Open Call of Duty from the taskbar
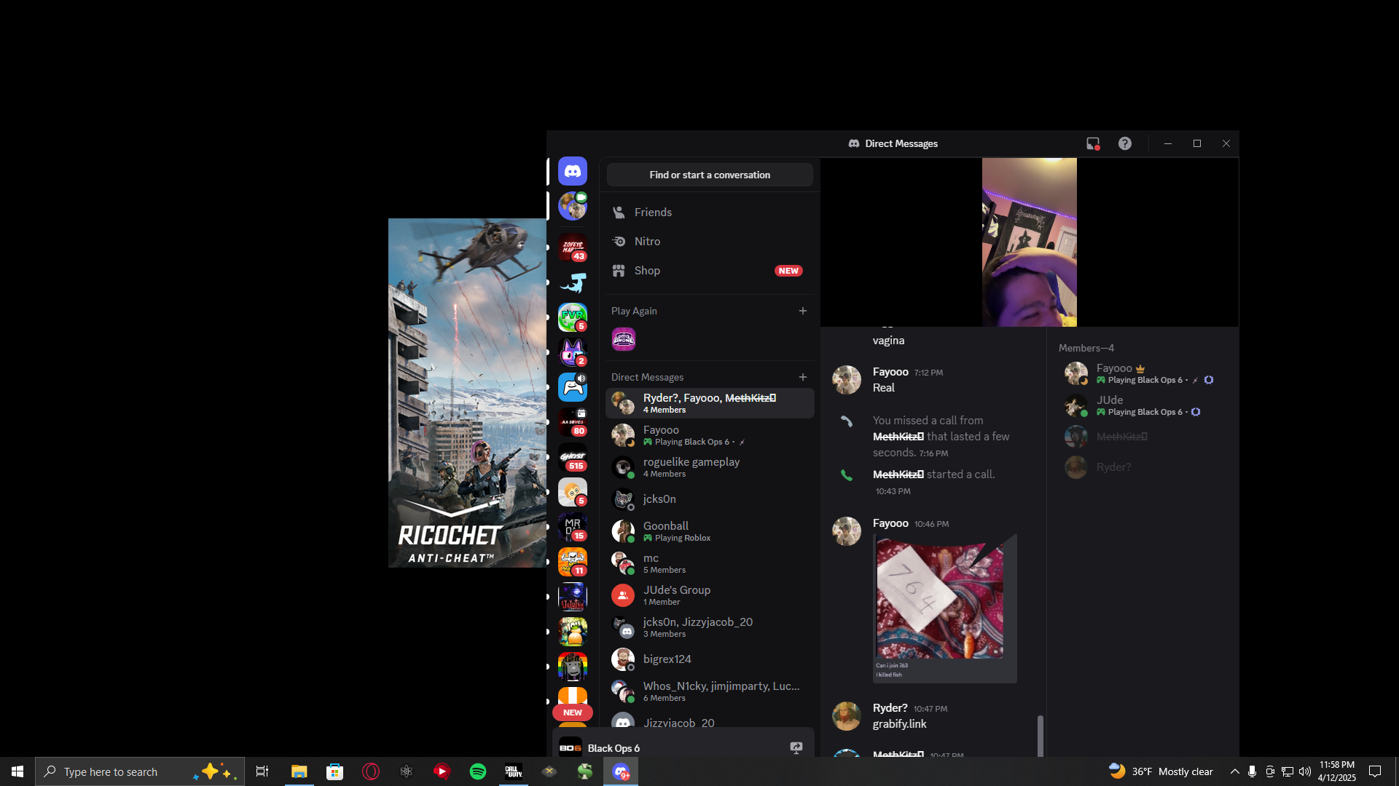1399x786 pixels. tap(514, 771)
